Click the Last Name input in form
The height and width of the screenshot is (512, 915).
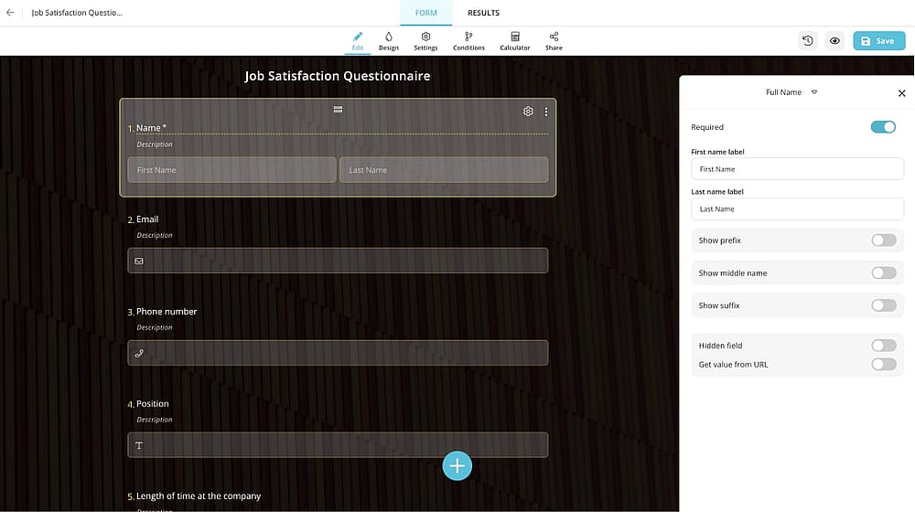[x=444, y=170]
